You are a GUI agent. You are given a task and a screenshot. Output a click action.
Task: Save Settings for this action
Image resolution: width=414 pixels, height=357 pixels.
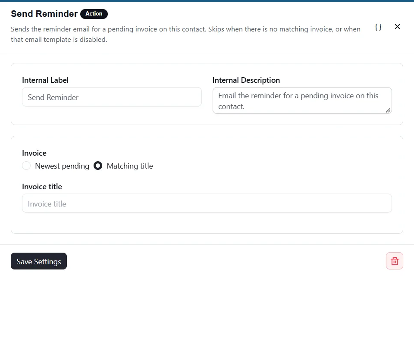tap(39, 261)
